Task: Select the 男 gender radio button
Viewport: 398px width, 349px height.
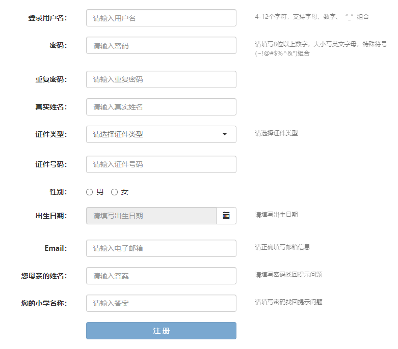Action: tap(89, 192)
